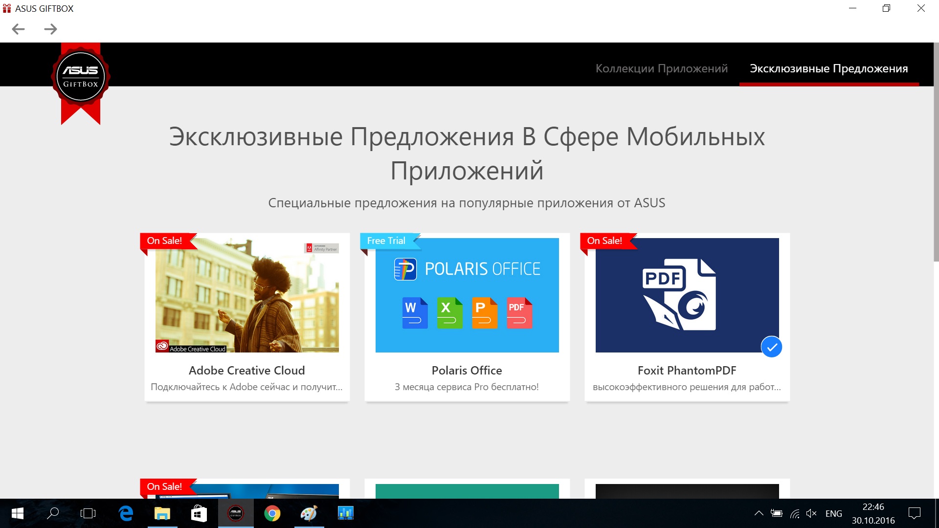
Task: Click the Adobe Affinity Partner logo
Action: click(x=321, y=248)
